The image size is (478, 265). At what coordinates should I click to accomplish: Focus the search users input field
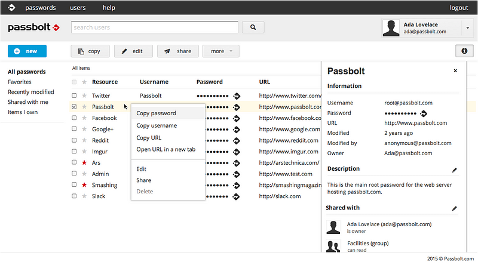(154, 27)
